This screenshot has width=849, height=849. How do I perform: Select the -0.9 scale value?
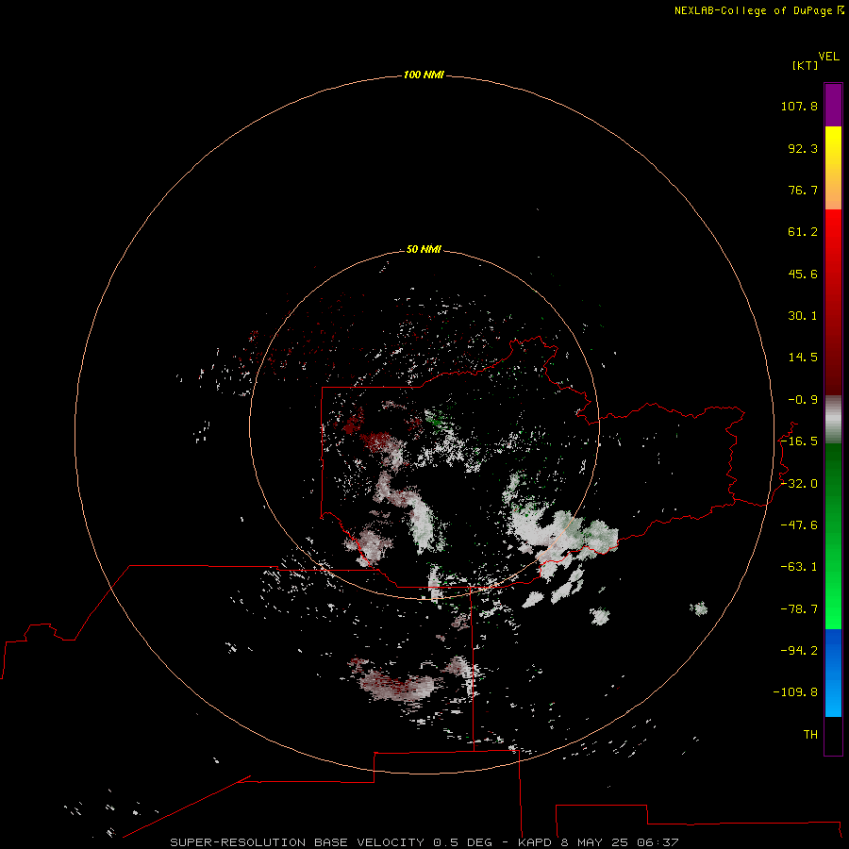[x=803, y=400]
